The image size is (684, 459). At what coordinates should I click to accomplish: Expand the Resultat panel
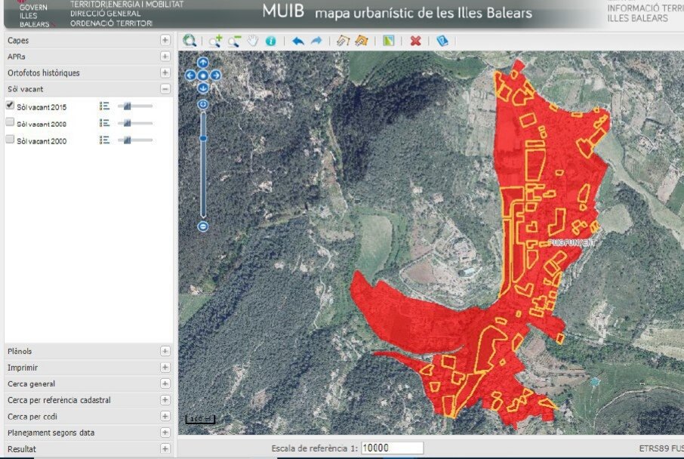tap(165, 448)
